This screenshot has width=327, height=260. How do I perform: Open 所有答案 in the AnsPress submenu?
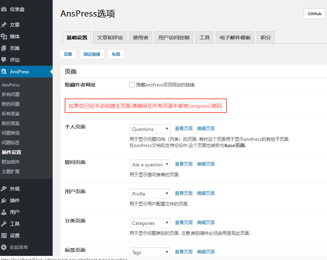coord(11,114)
